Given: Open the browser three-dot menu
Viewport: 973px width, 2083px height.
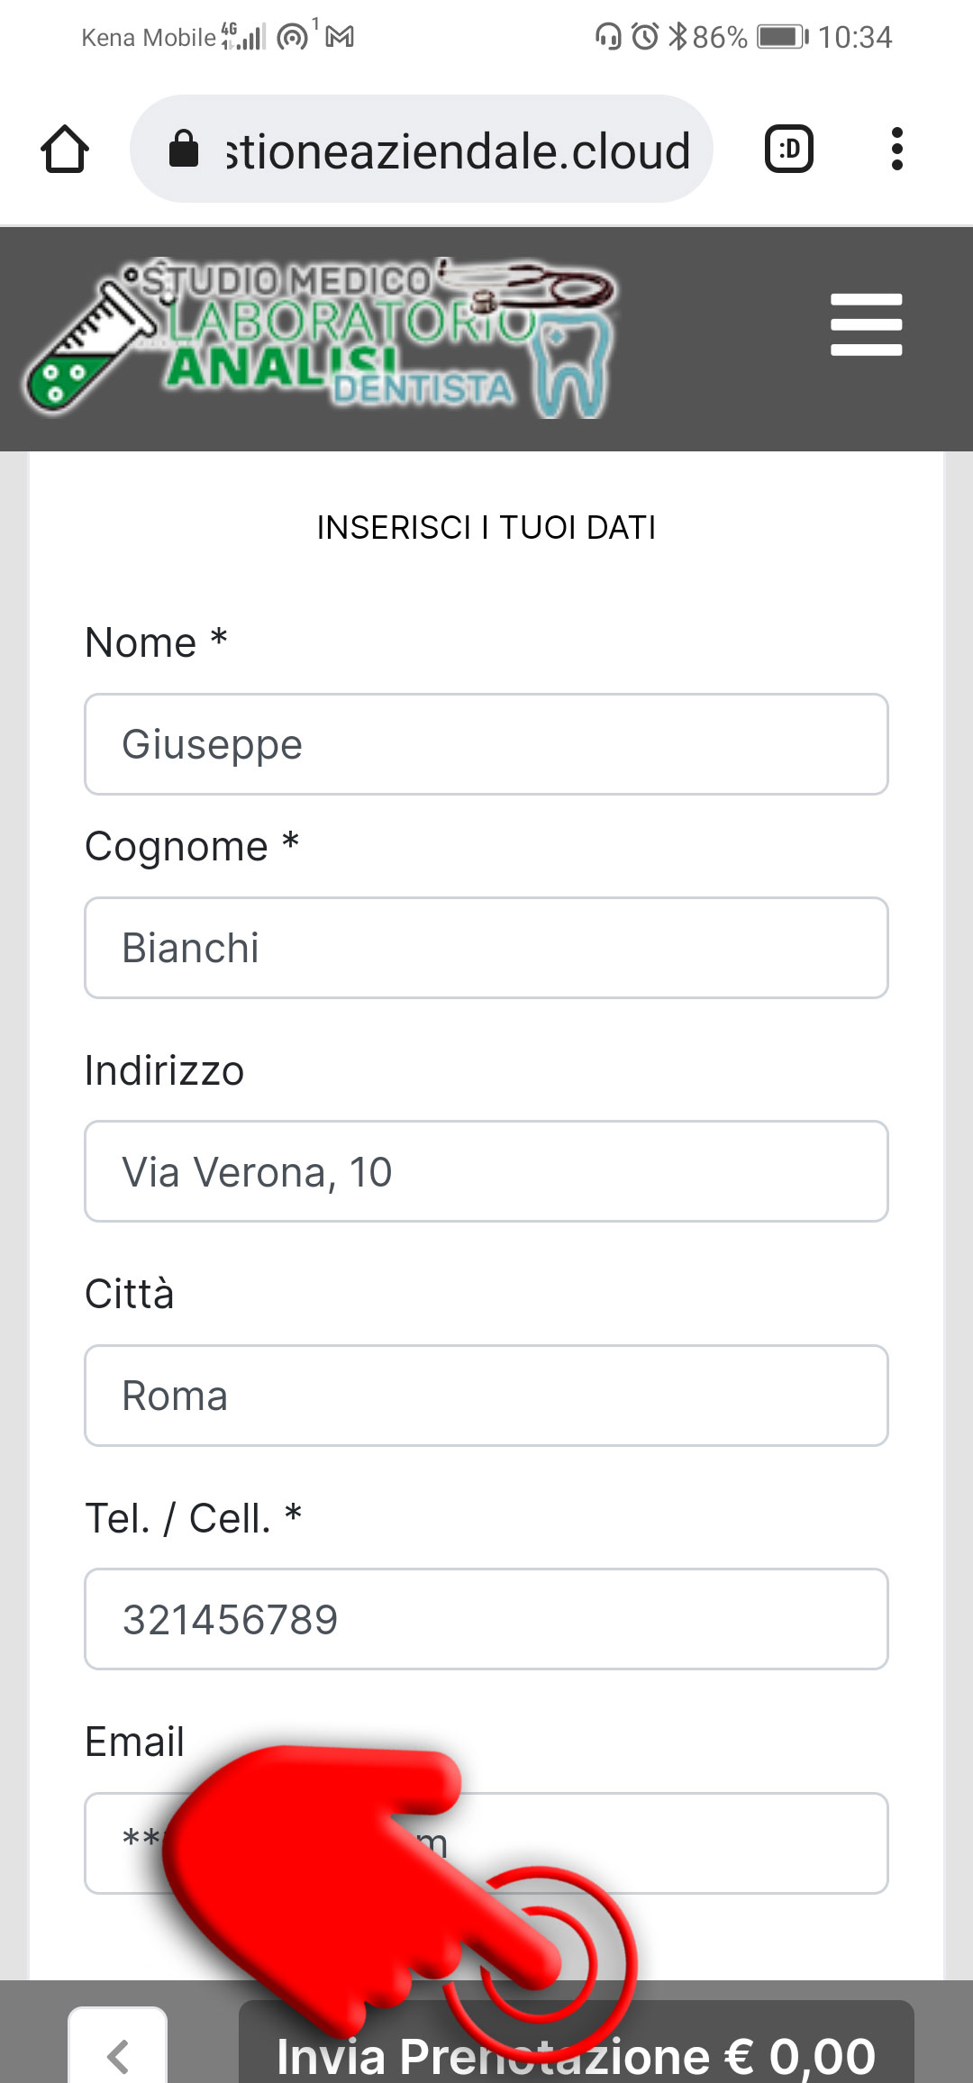Looking at the screenshot, I should click(x=896, y=149).
